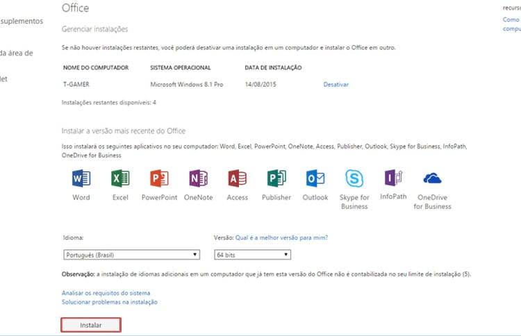Open 'Solucionar problemas na instalação' link
The height and width of the screenshot is (336, 521).
109,302
